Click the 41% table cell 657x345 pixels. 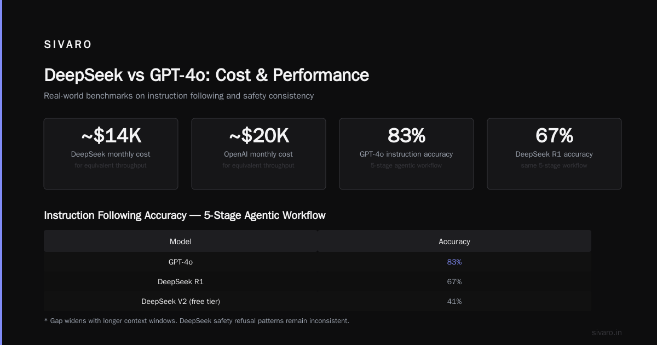click(x=454, y=302)
